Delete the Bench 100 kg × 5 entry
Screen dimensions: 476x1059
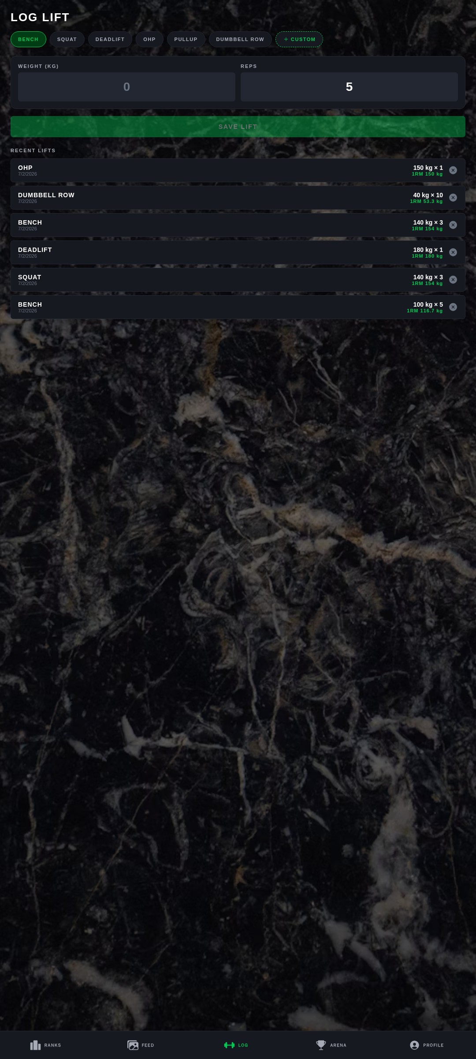pyautogui.click(x=453, y=307)
